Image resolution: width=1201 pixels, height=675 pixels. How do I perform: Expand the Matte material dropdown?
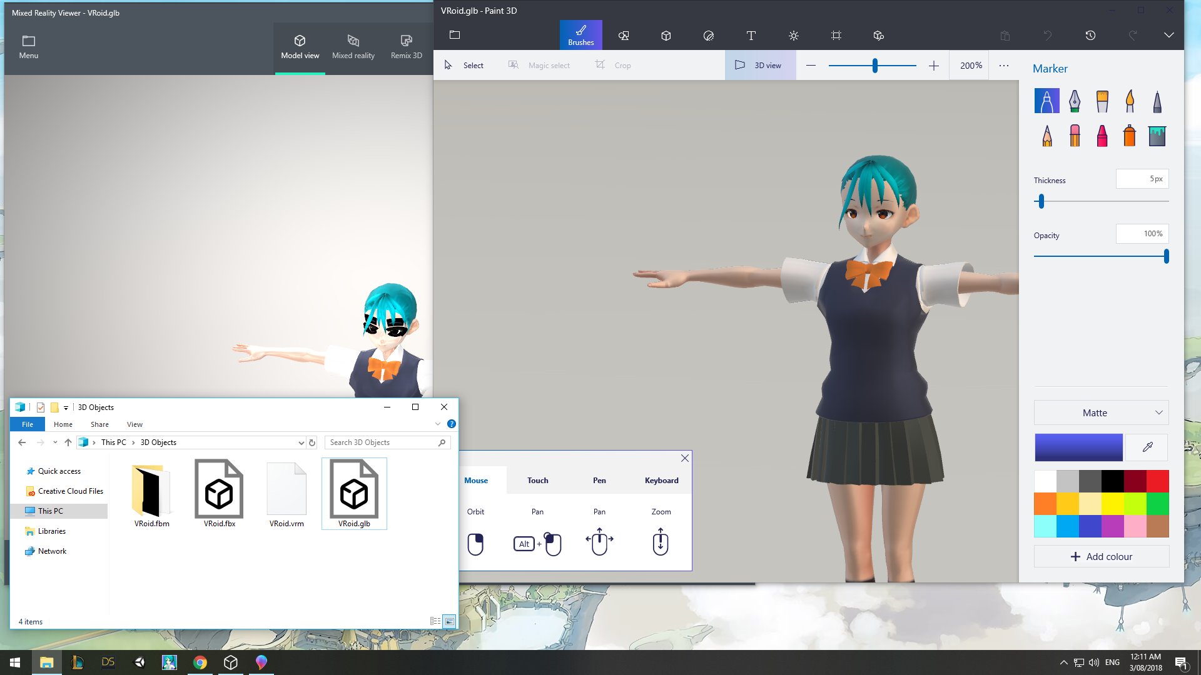pos(1101,413)
